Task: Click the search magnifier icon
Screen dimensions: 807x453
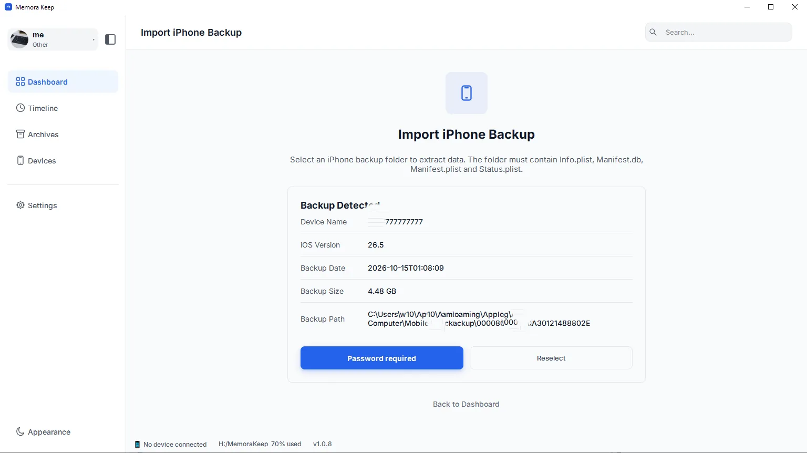Action: [653, 32]
